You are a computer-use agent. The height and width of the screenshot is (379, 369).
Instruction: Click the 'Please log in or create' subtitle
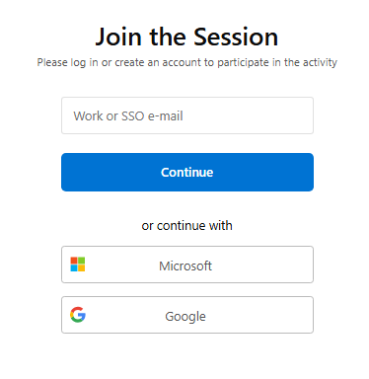(187, 62)
